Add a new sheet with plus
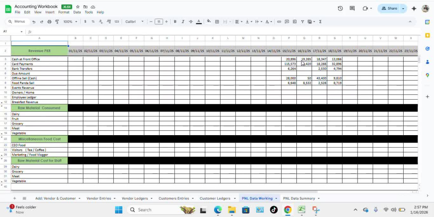This screenshot has width=434, height=217. point(15,198)
